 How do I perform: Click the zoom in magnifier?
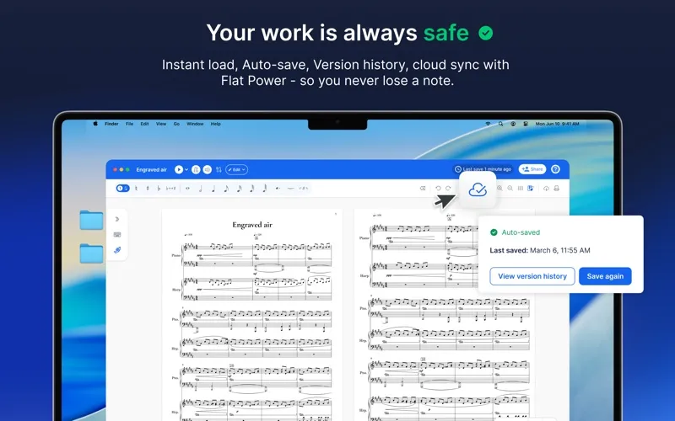[x=499, y=188]
